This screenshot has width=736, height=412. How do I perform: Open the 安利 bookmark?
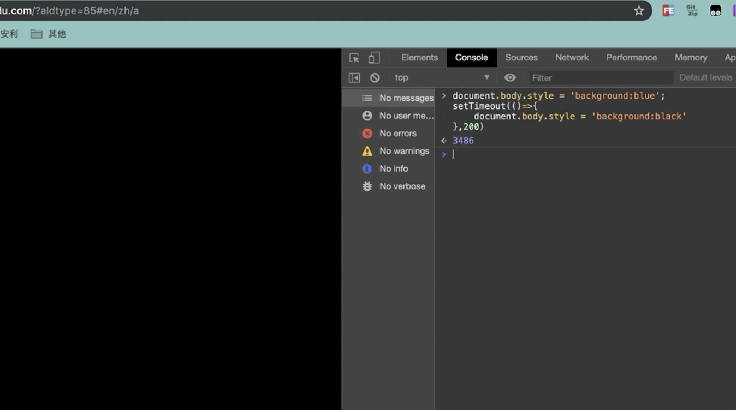coord(9,34)
